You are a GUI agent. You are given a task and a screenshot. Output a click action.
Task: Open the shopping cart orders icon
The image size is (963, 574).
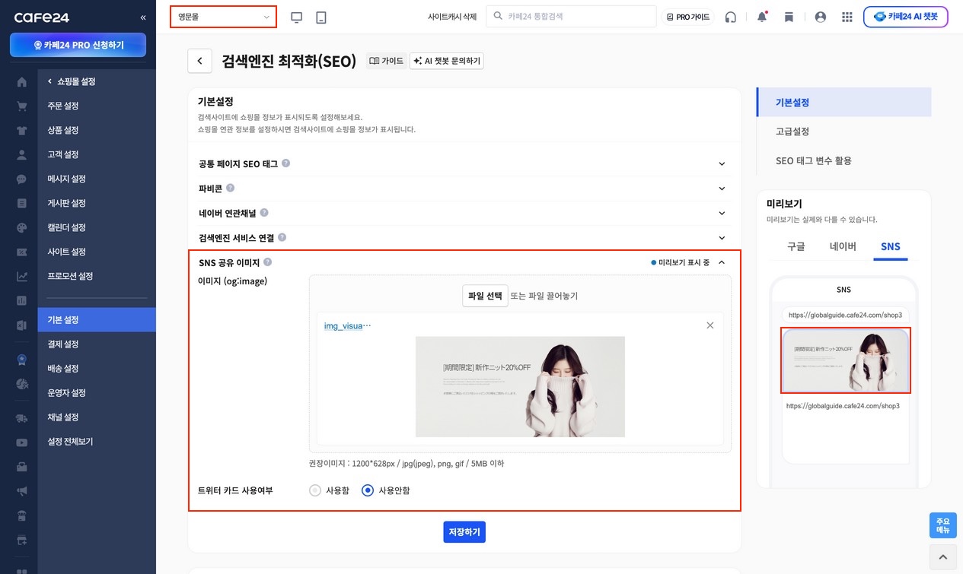tap(21, 106)
